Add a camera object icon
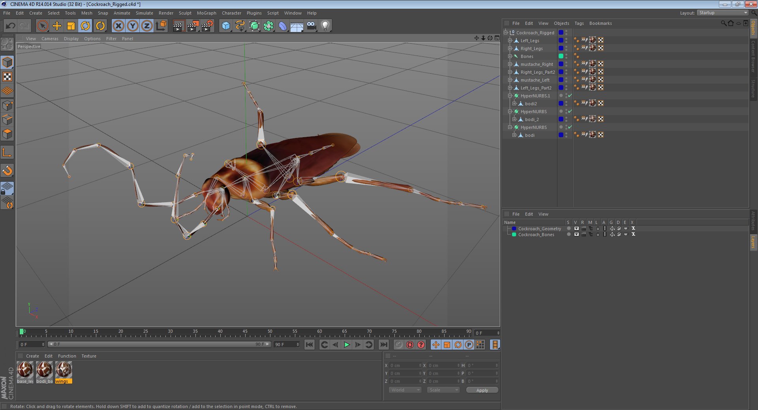 tap(311, 26)
